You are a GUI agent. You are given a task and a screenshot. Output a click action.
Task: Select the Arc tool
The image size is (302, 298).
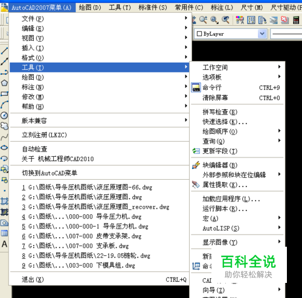click(x=4, y=104)
